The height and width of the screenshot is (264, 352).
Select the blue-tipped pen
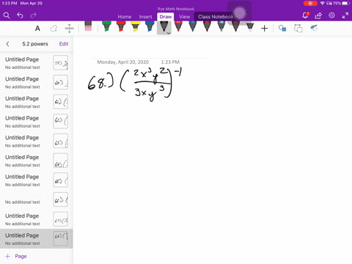tap(193, 26)
